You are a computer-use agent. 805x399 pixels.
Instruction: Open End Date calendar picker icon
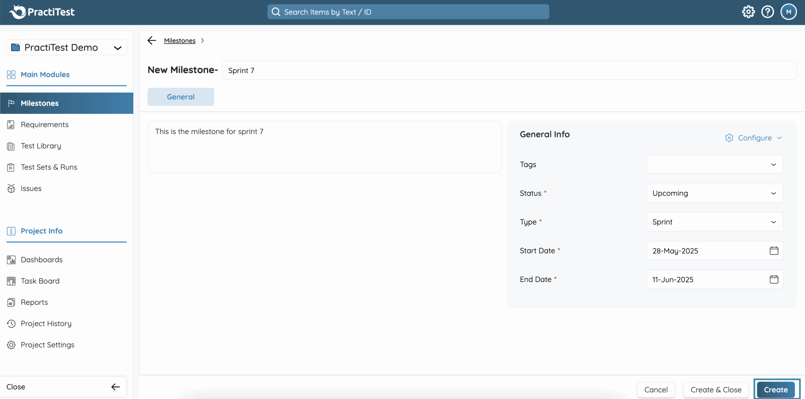(774, 279)
